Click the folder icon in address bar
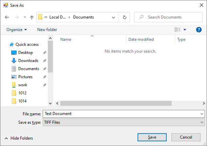207x146 pixels. click(x=40, y=17)
